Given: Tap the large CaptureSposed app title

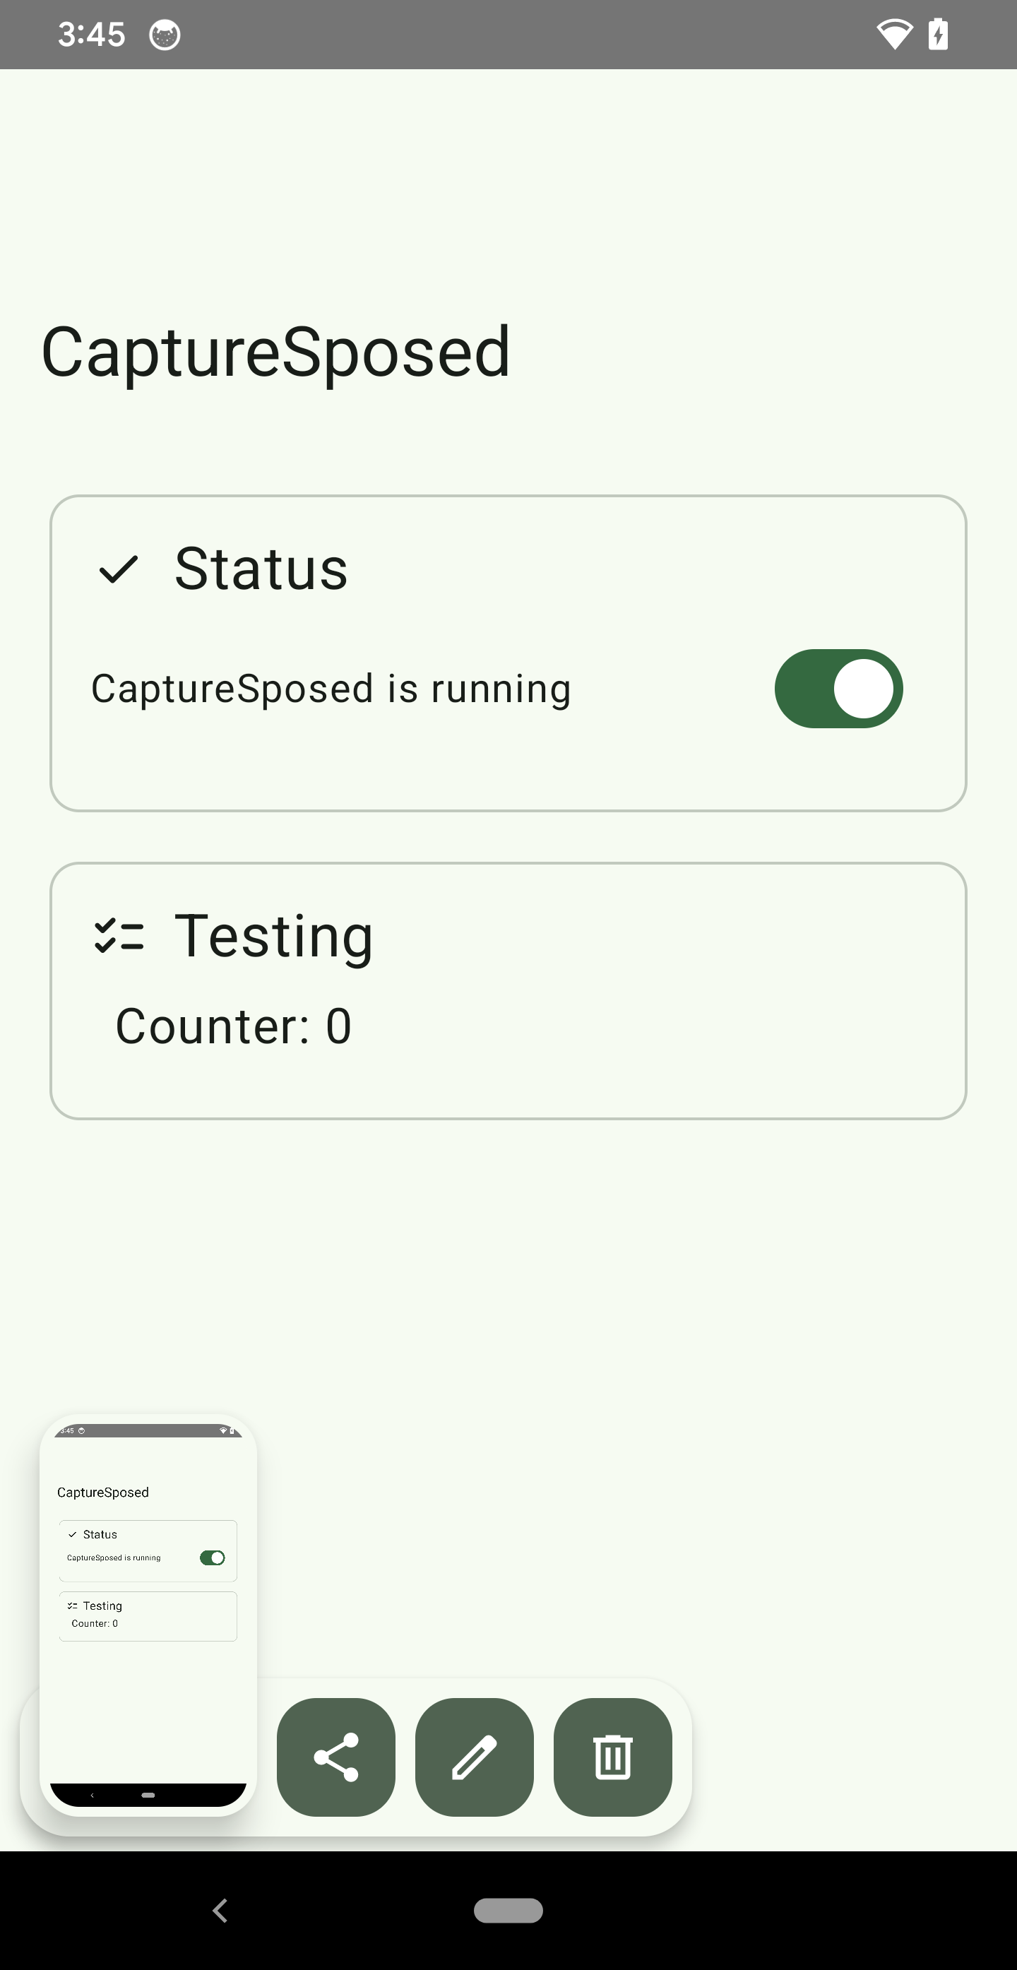Looking at the screenshot, I should [275, 352].
